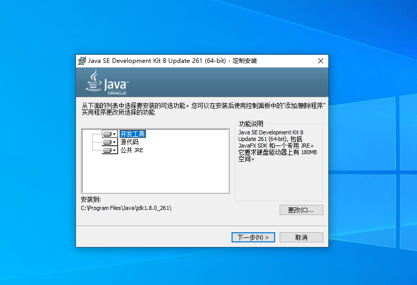The image size is (417, 285).
Task: Open the 源代码 feature dropdown icon
Action: [110, 142]
